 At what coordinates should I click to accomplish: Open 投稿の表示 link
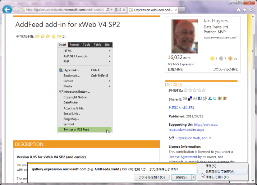click(x=175, y=70)
